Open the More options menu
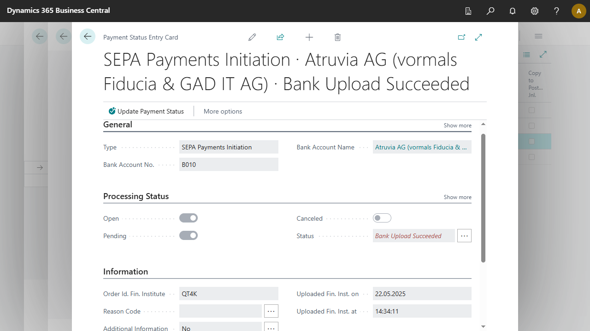The height and width of the screenshot is (331, 590). click(223, 111)
